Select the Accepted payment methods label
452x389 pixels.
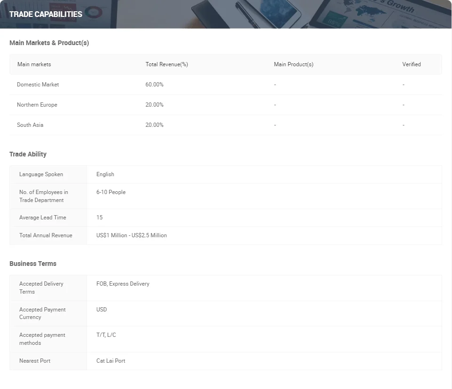pyautogui.click(x=42, y=339)
